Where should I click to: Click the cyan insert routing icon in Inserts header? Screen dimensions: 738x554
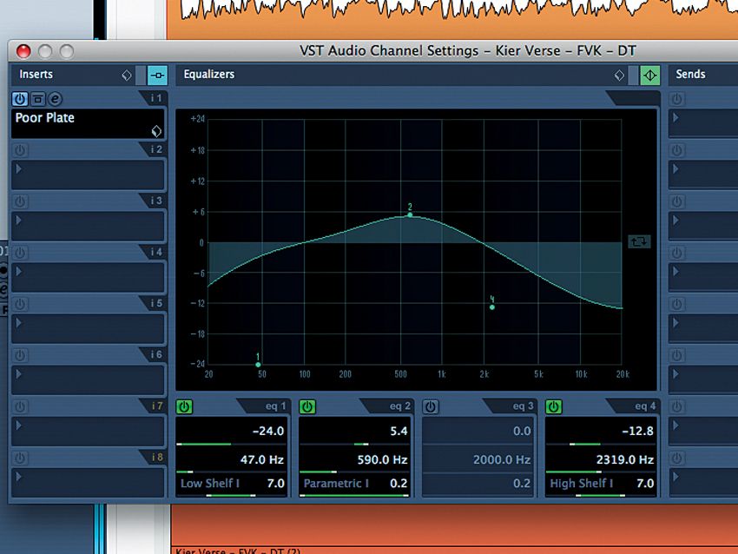point(155,75)
